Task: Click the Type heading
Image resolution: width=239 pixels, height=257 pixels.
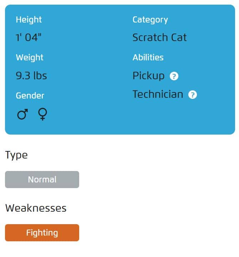Action: [16, 155]
